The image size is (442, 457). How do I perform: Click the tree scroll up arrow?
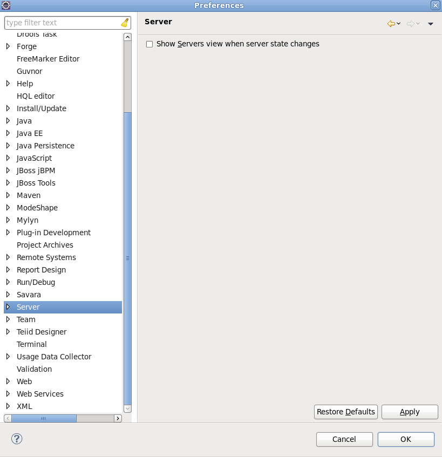click(127, 37)
